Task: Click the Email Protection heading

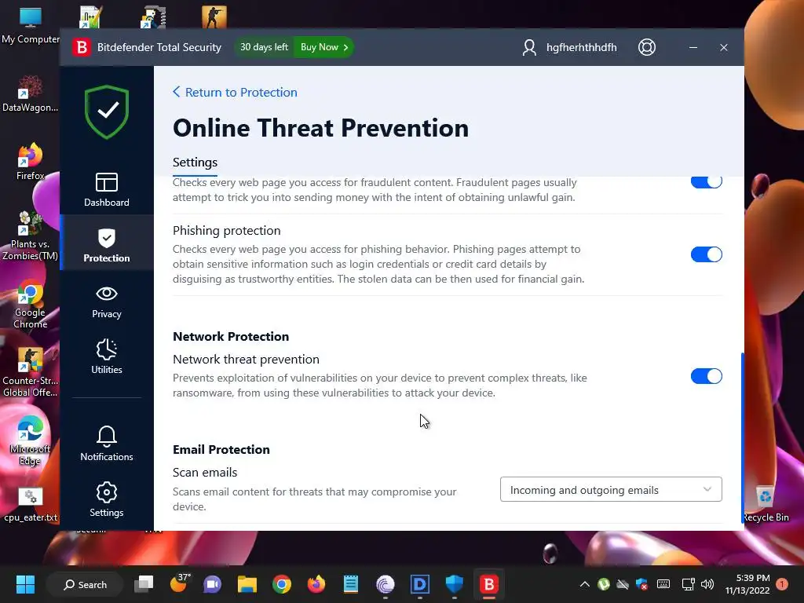Action: (221, 450)
